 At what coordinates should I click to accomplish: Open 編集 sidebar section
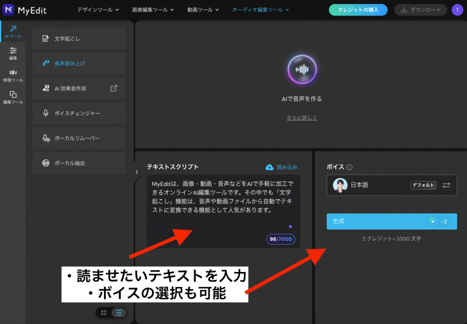pyautogui.click(x=13, y=54)
